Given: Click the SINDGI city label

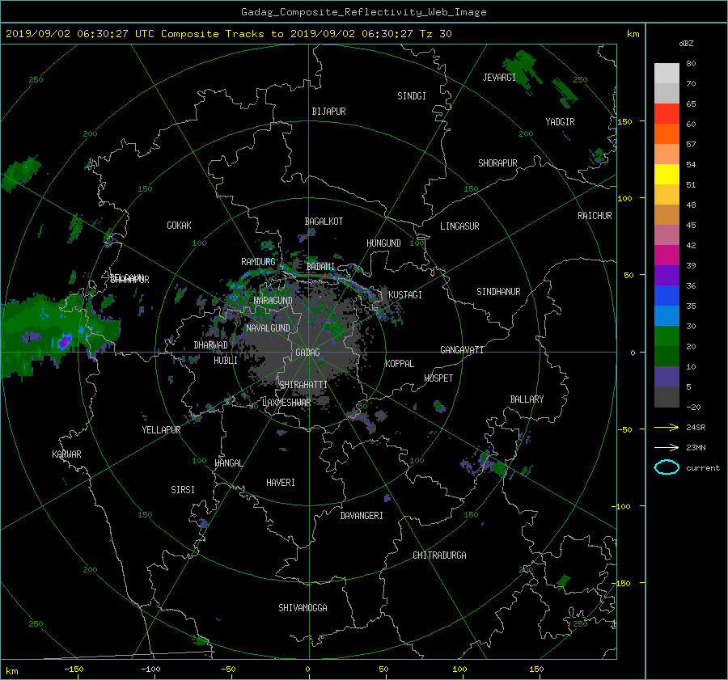Looking at the screenshot, I should [x=412, y=96].
